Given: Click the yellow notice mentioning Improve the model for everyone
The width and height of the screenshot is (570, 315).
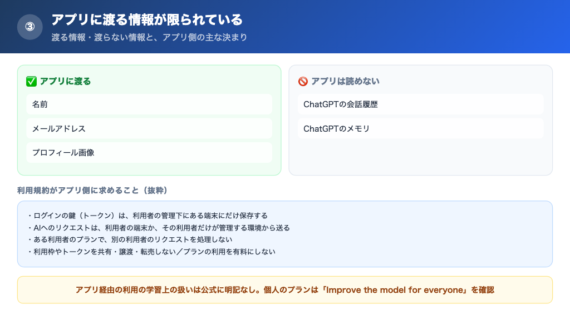Looking at the screenshot, I should click(285, 290).
